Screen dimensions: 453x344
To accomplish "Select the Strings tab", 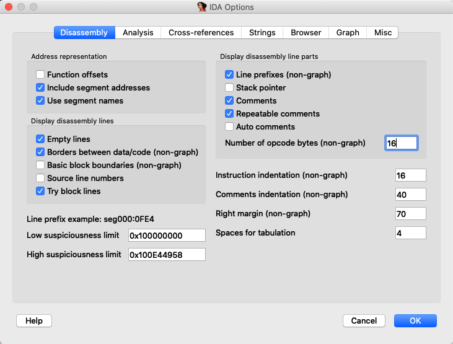I will coord(262,32).
